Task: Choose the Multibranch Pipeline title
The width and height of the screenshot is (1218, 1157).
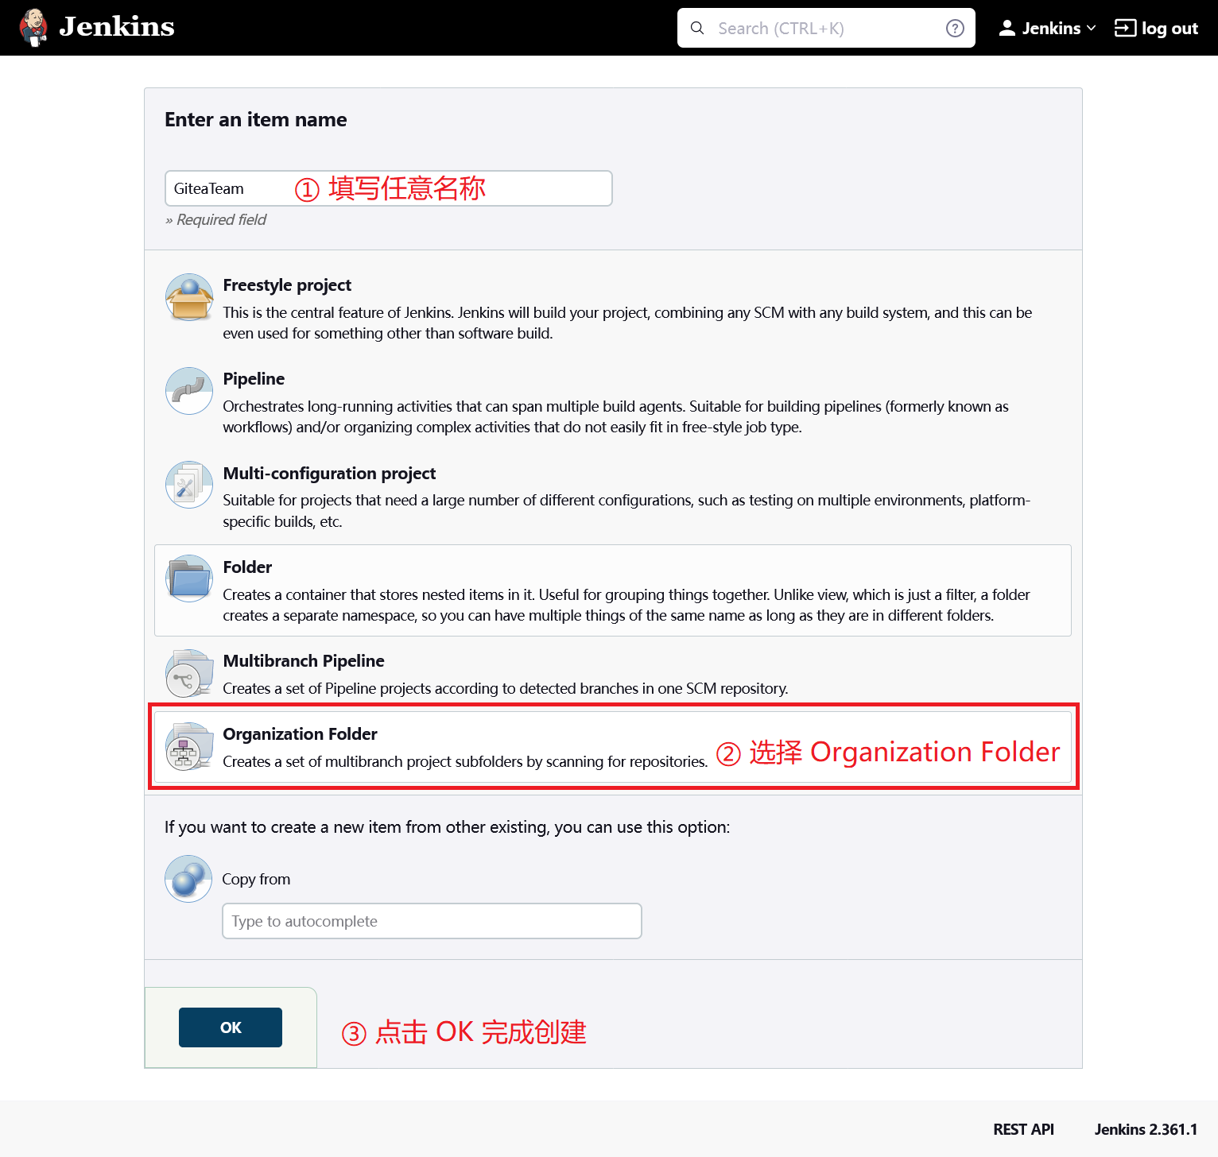Action: tap(304, 661)
